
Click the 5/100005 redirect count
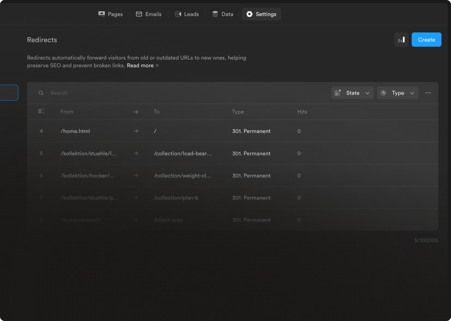(x=426, y=240)
